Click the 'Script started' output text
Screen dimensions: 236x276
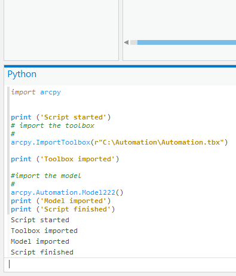(40, 220)
